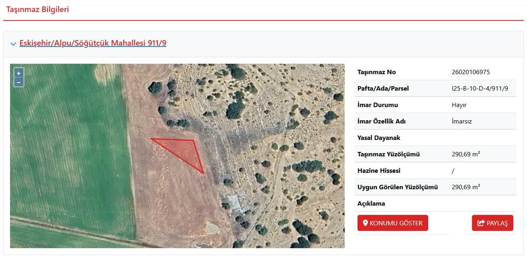Click the Açıklama label

point(371,204)
